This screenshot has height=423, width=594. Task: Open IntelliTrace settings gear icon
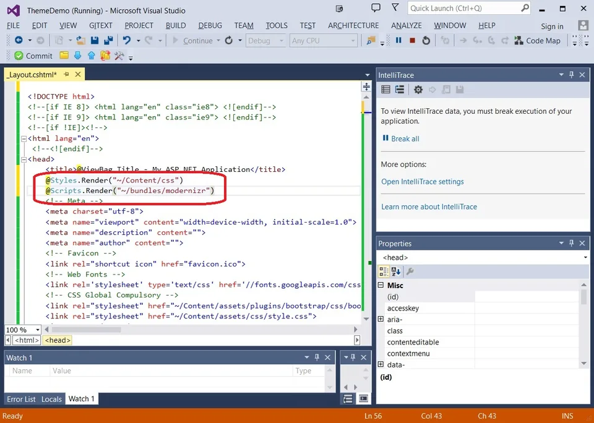[x=418, y=90]
